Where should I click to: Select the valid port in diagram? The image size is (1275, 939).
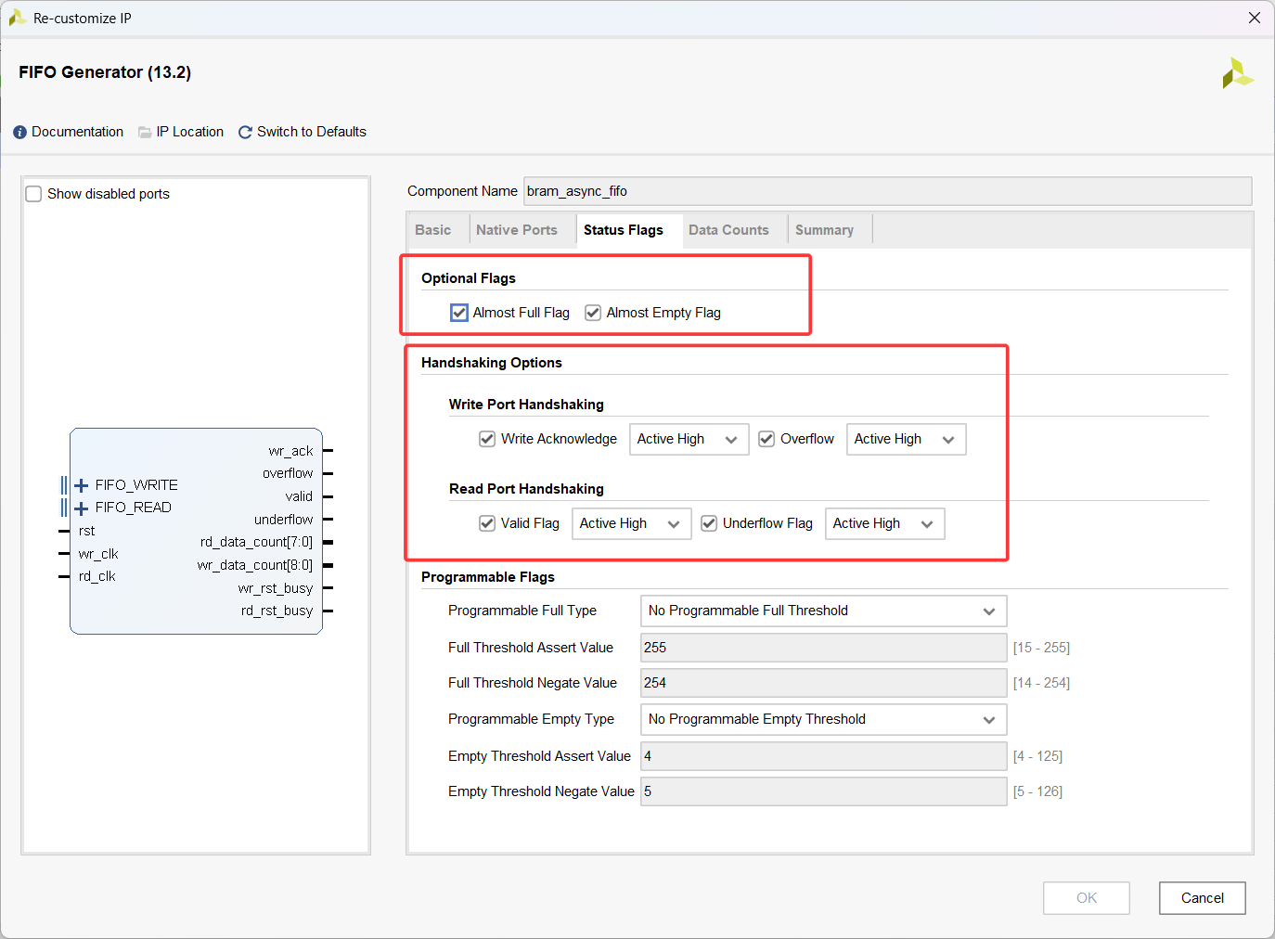pyautogui.click(x=299, y=496)
